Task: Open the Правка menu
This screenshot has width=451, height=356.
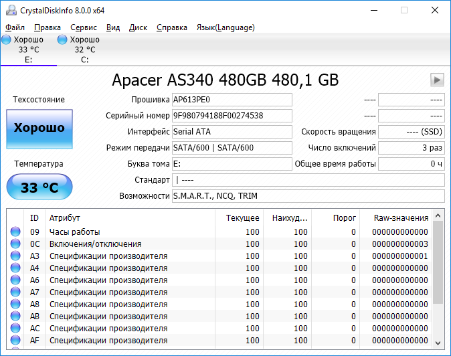Action: 48,27
